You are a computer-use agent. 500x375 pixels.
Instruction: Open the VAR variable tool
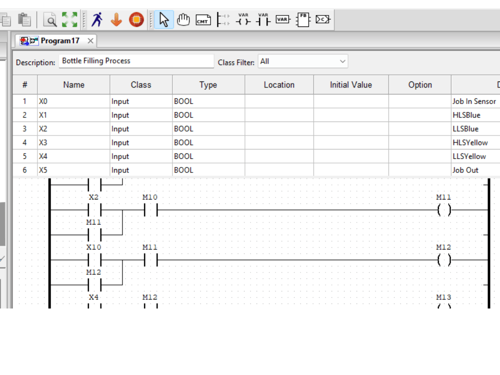coord(282,19)
